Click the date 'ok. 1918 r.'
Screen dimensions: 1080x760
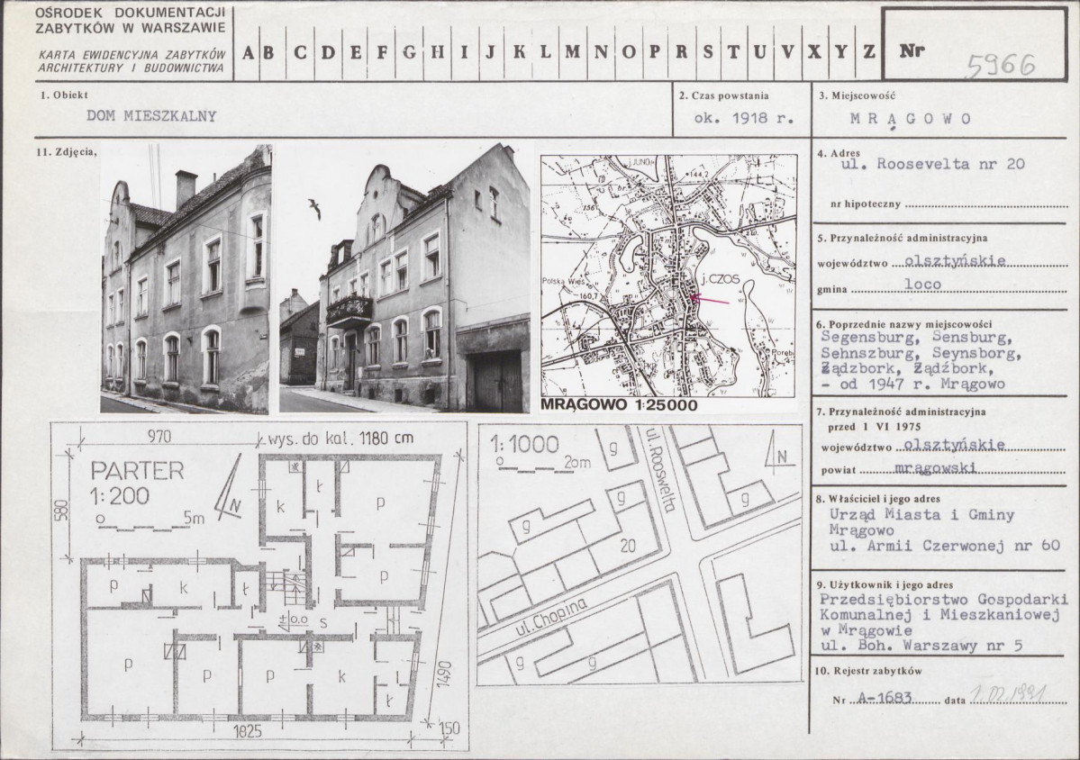coord(744,118)
